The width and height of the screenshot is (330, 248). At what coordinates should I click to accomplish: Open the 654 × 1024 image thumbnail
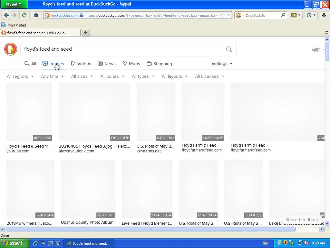click(x=198, y=189)
